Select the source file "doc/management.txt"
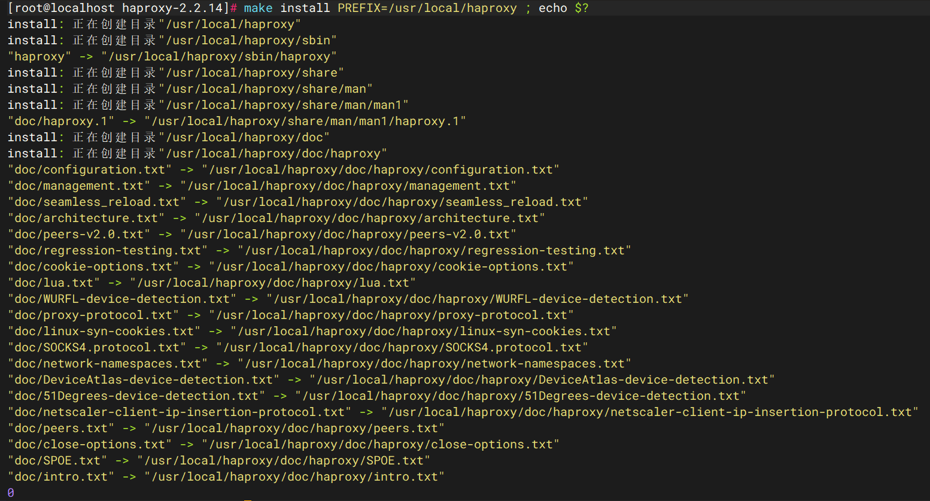The image size is (930, 501). [x=79, y=186]
